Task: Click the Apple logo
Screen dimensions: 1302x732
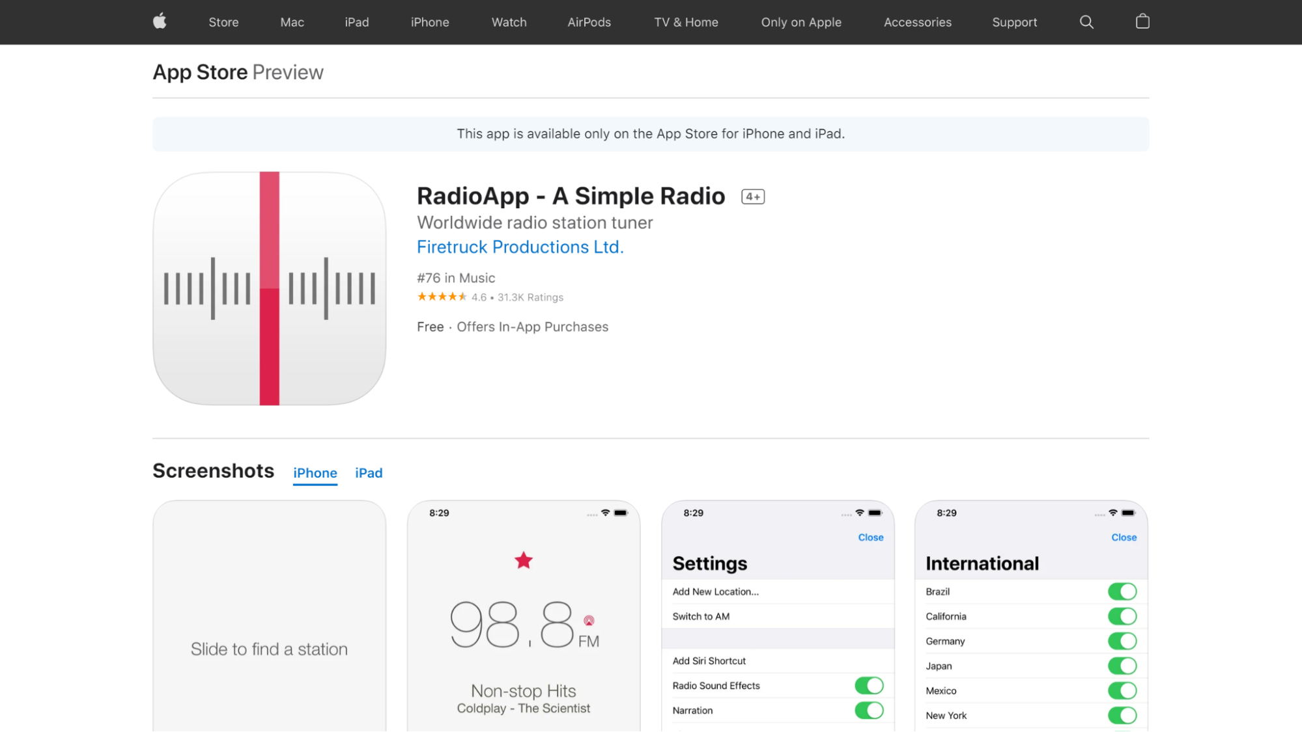Action: click(160, 21)
